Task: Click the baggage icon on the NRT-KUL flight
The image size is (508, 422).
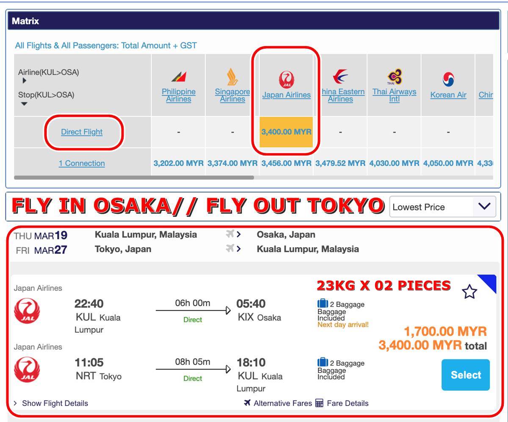Action: (323, 363)
